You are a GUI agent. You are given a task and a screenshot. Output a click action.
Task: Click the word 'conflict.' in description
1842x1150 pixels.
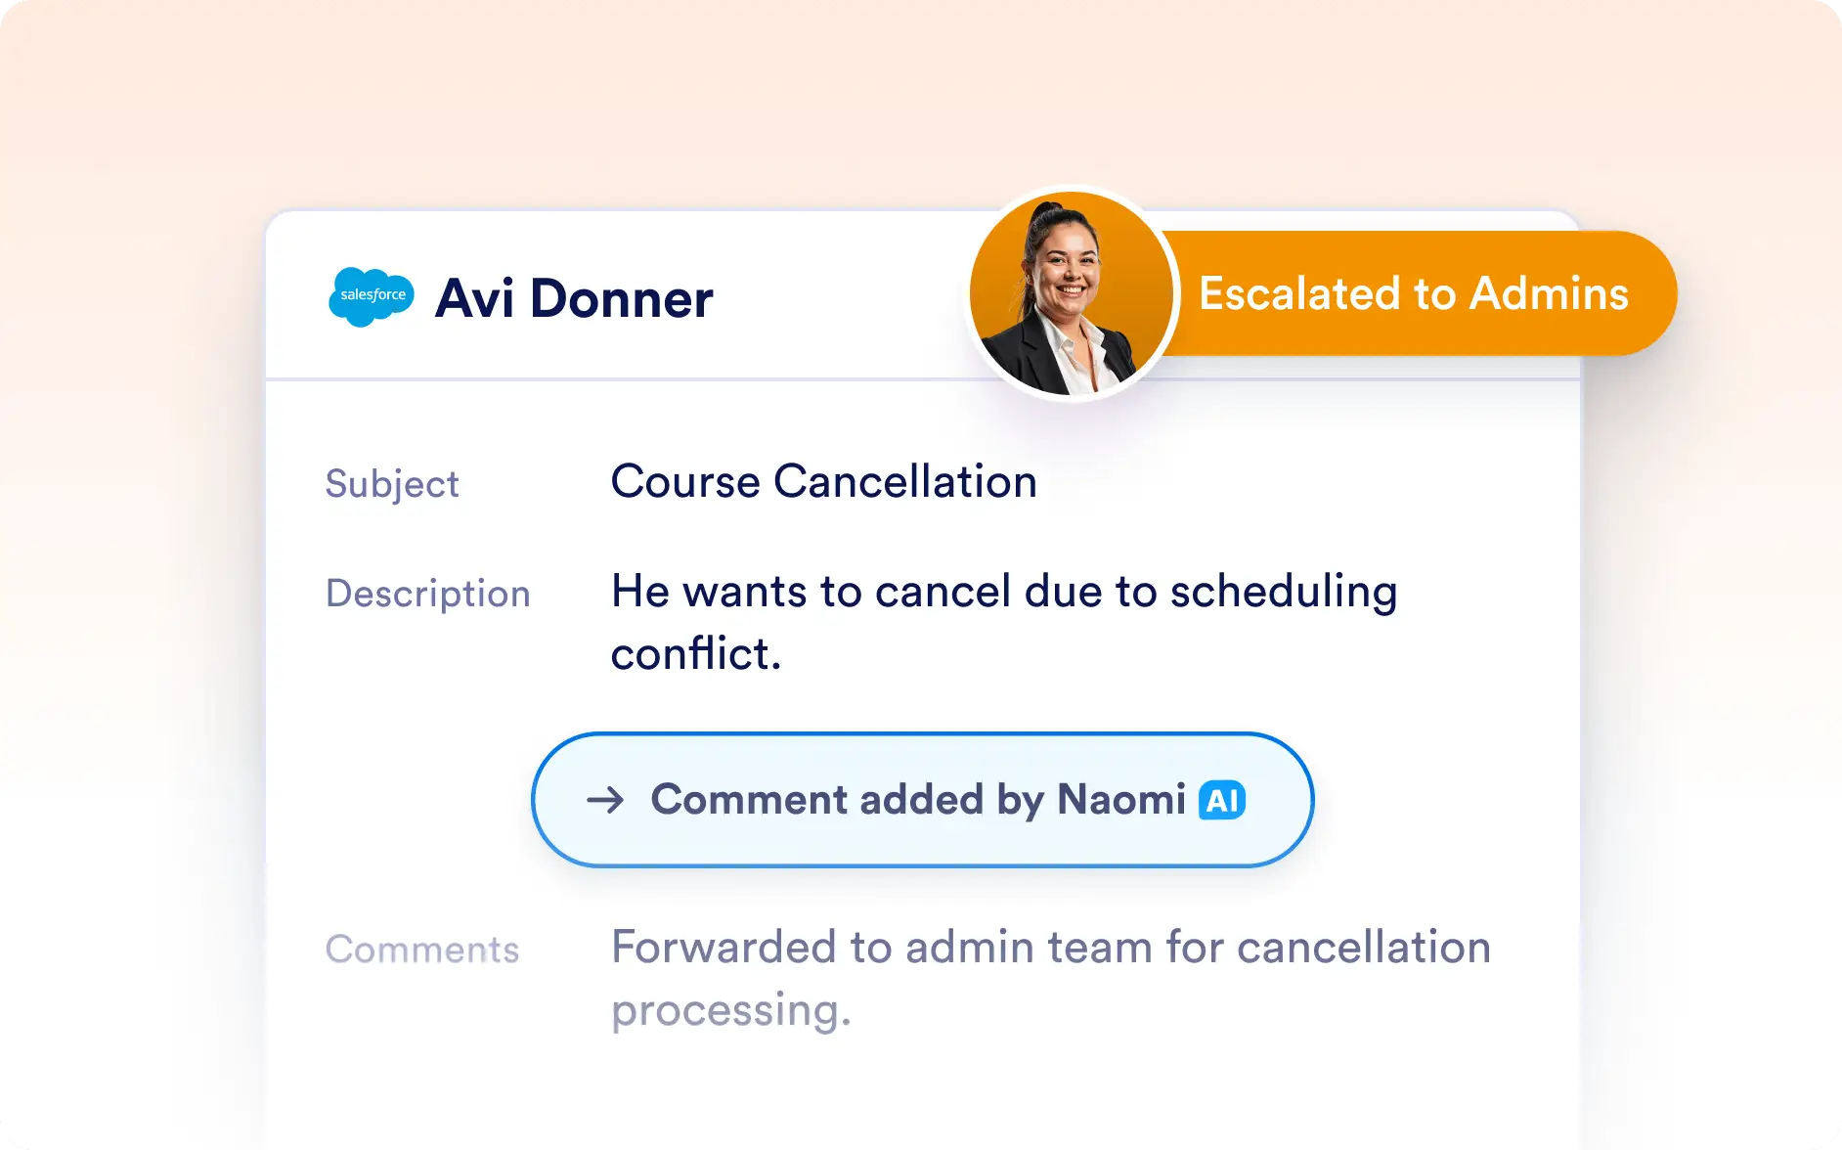pyautogui.click(x=696, y=652)
